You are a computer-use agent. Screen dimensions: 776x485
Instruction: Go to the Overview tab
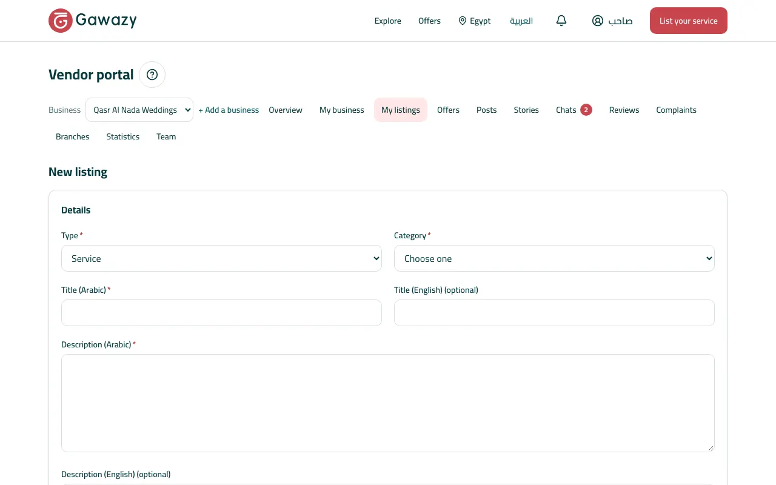[x=286, y=110]
